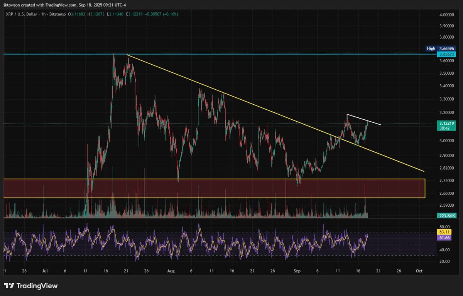
Task: Click the 80.00 RSI axis label
Action: pyautogui.click(x=444, y=227)
